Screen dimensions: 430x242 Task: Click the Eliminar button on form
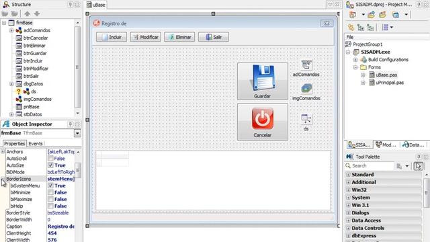coord(179,37)
